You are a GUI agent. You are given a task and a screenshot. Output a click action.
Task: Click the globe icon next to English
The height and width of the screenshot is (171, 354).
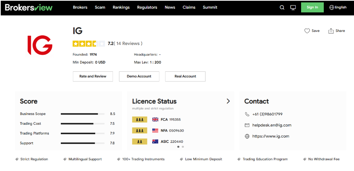[x=331, y=8]
